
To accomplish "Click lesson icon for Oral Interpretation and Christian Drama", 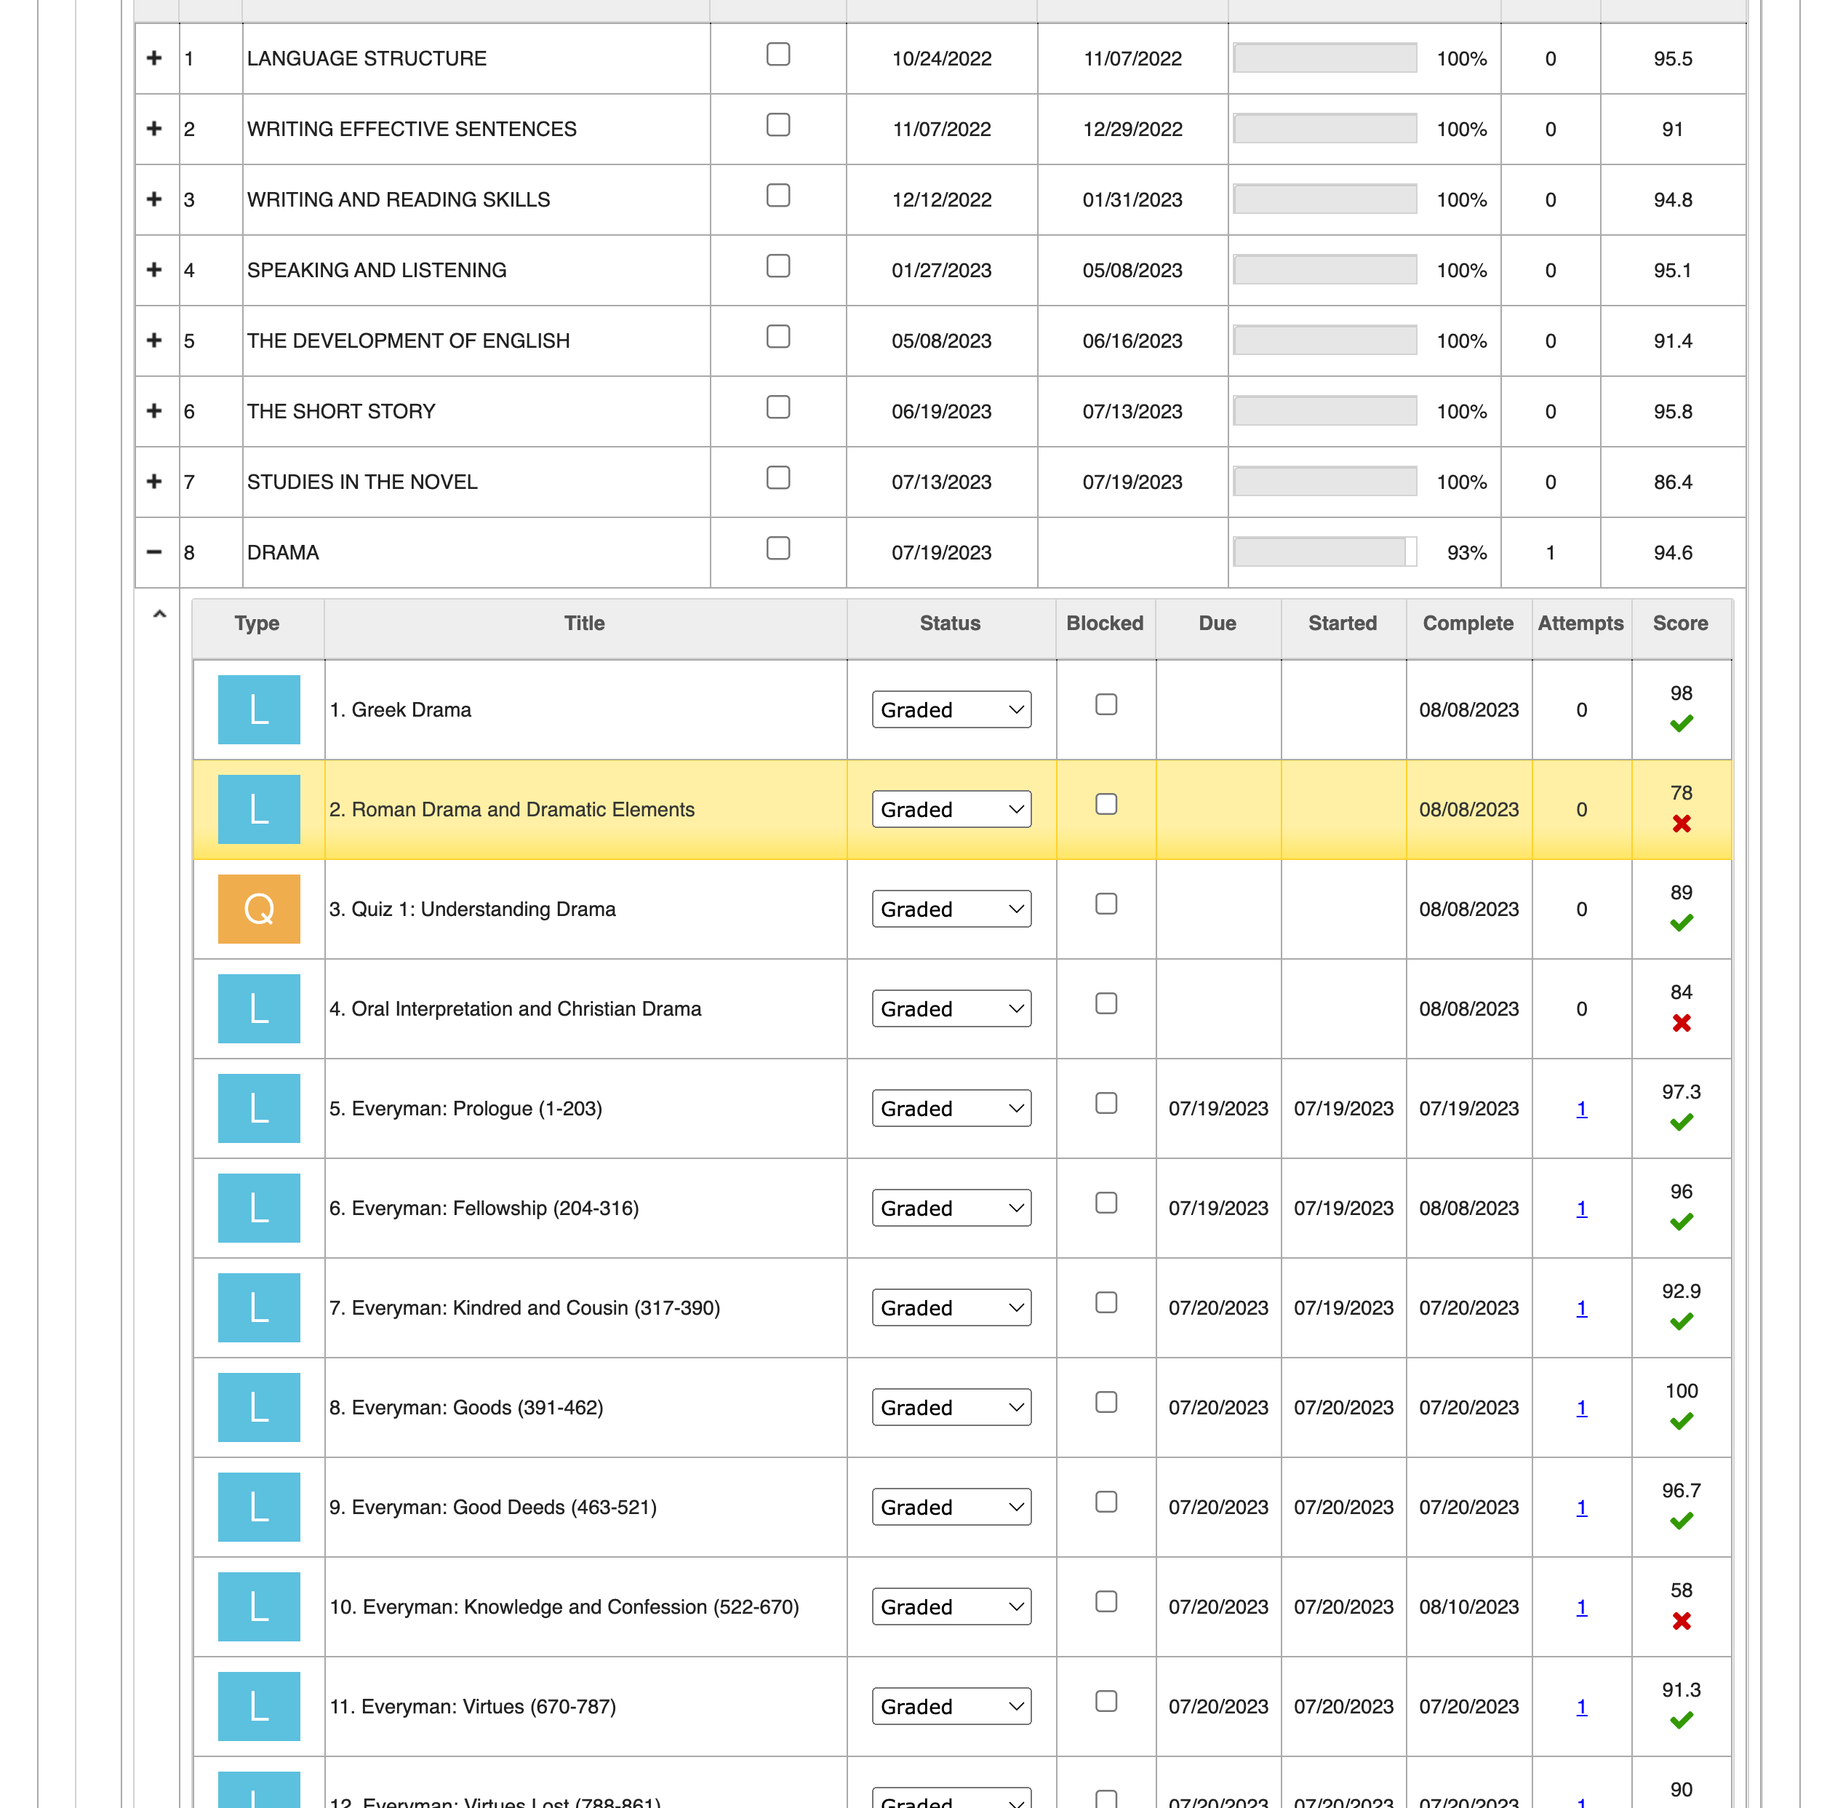I will pyautogui.click(x=259, y=1008).
